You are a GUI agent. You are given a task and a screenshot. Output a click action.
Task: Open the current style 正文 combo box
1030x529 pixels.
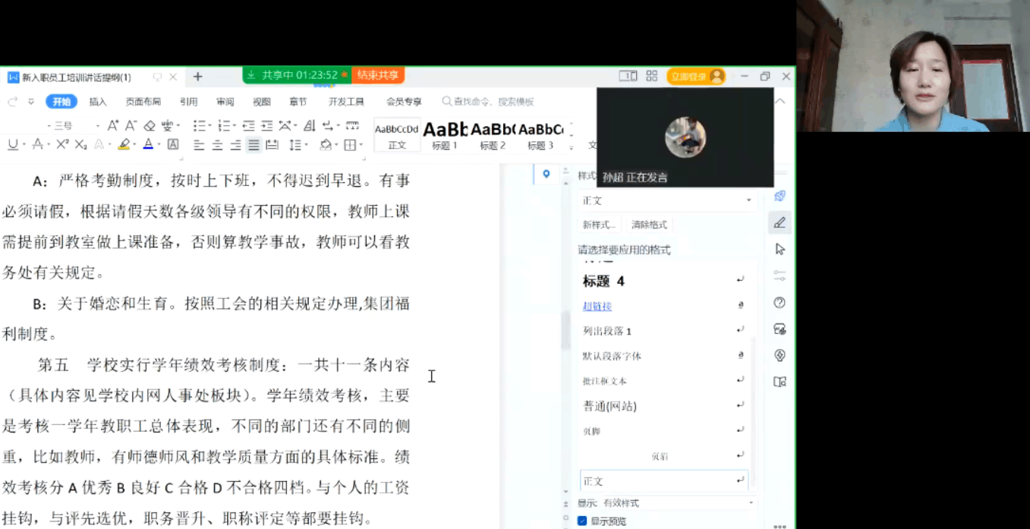(x=667, y=200)
